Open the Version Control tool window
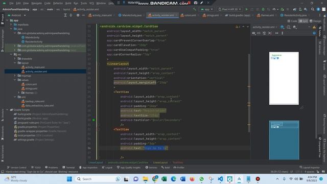Screen dimensions: 327x184 click(17, 168)
